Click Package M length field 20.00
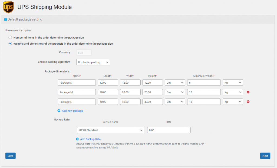Image resolution: width=277 pixels, height=168 pixels. 108,92
